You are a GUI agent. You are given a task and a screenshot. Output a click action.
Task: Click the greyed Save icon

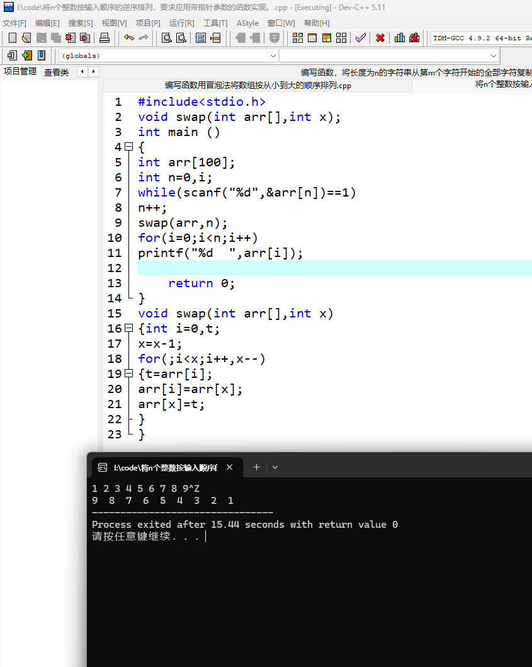click(42, 38)
